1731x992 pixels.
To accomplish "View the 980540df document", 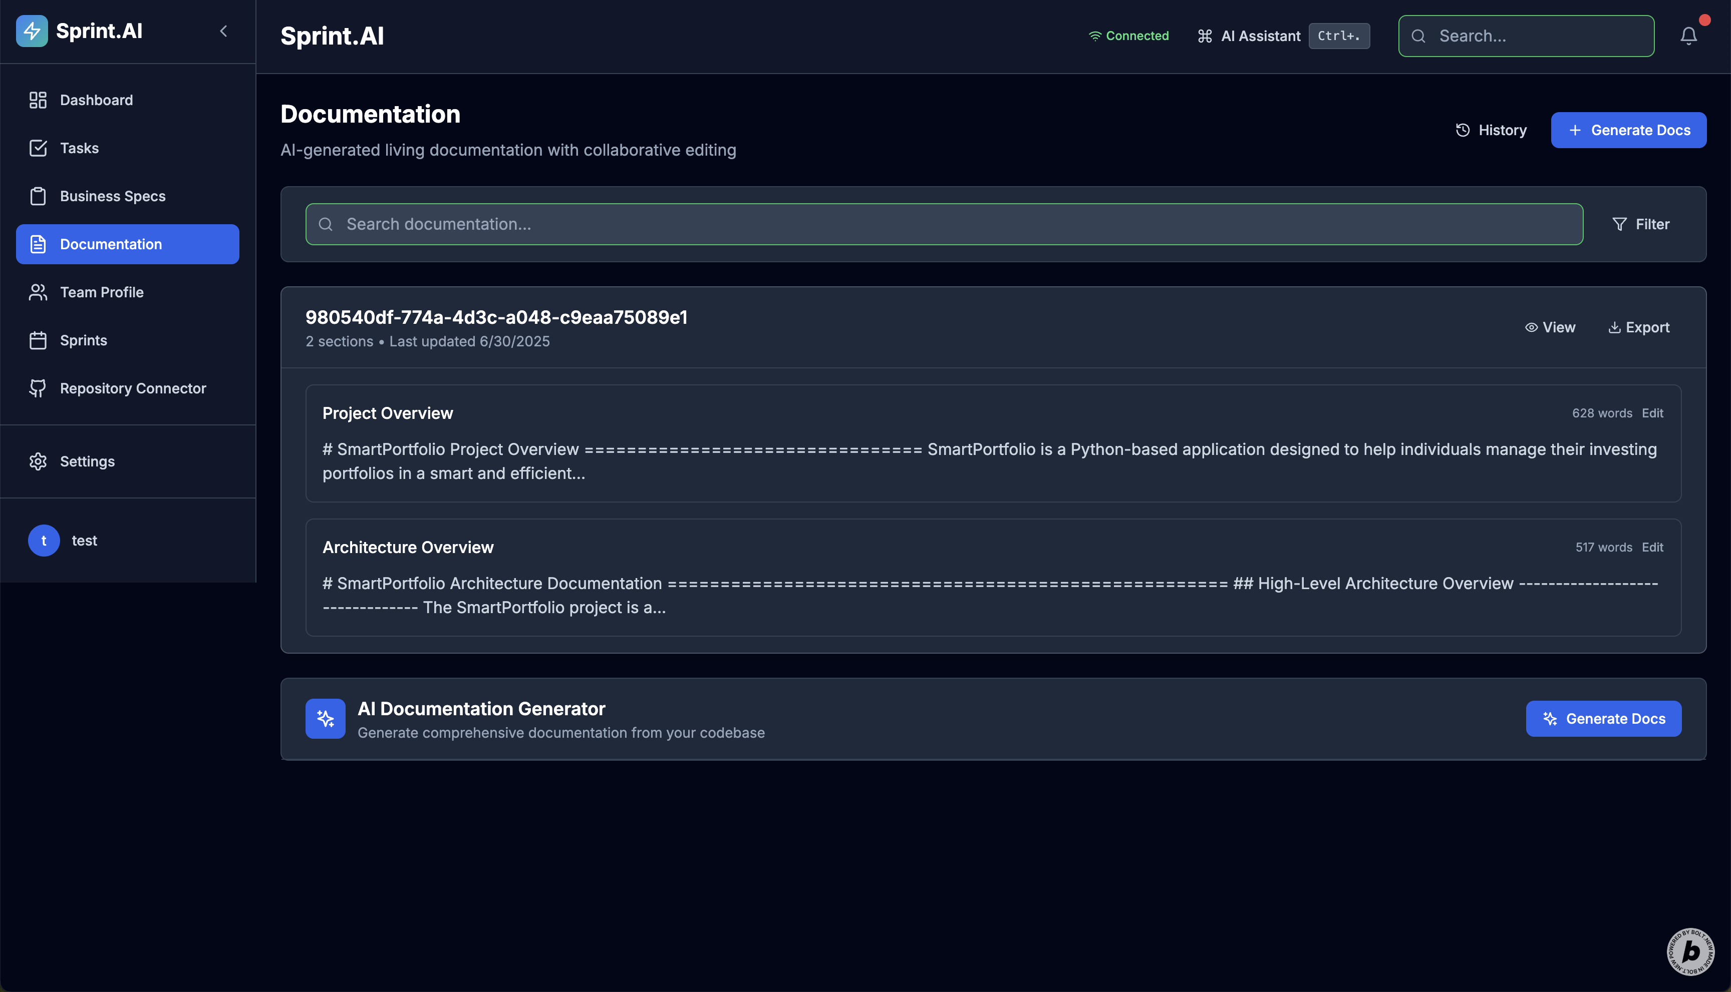I will point(1550,328).
